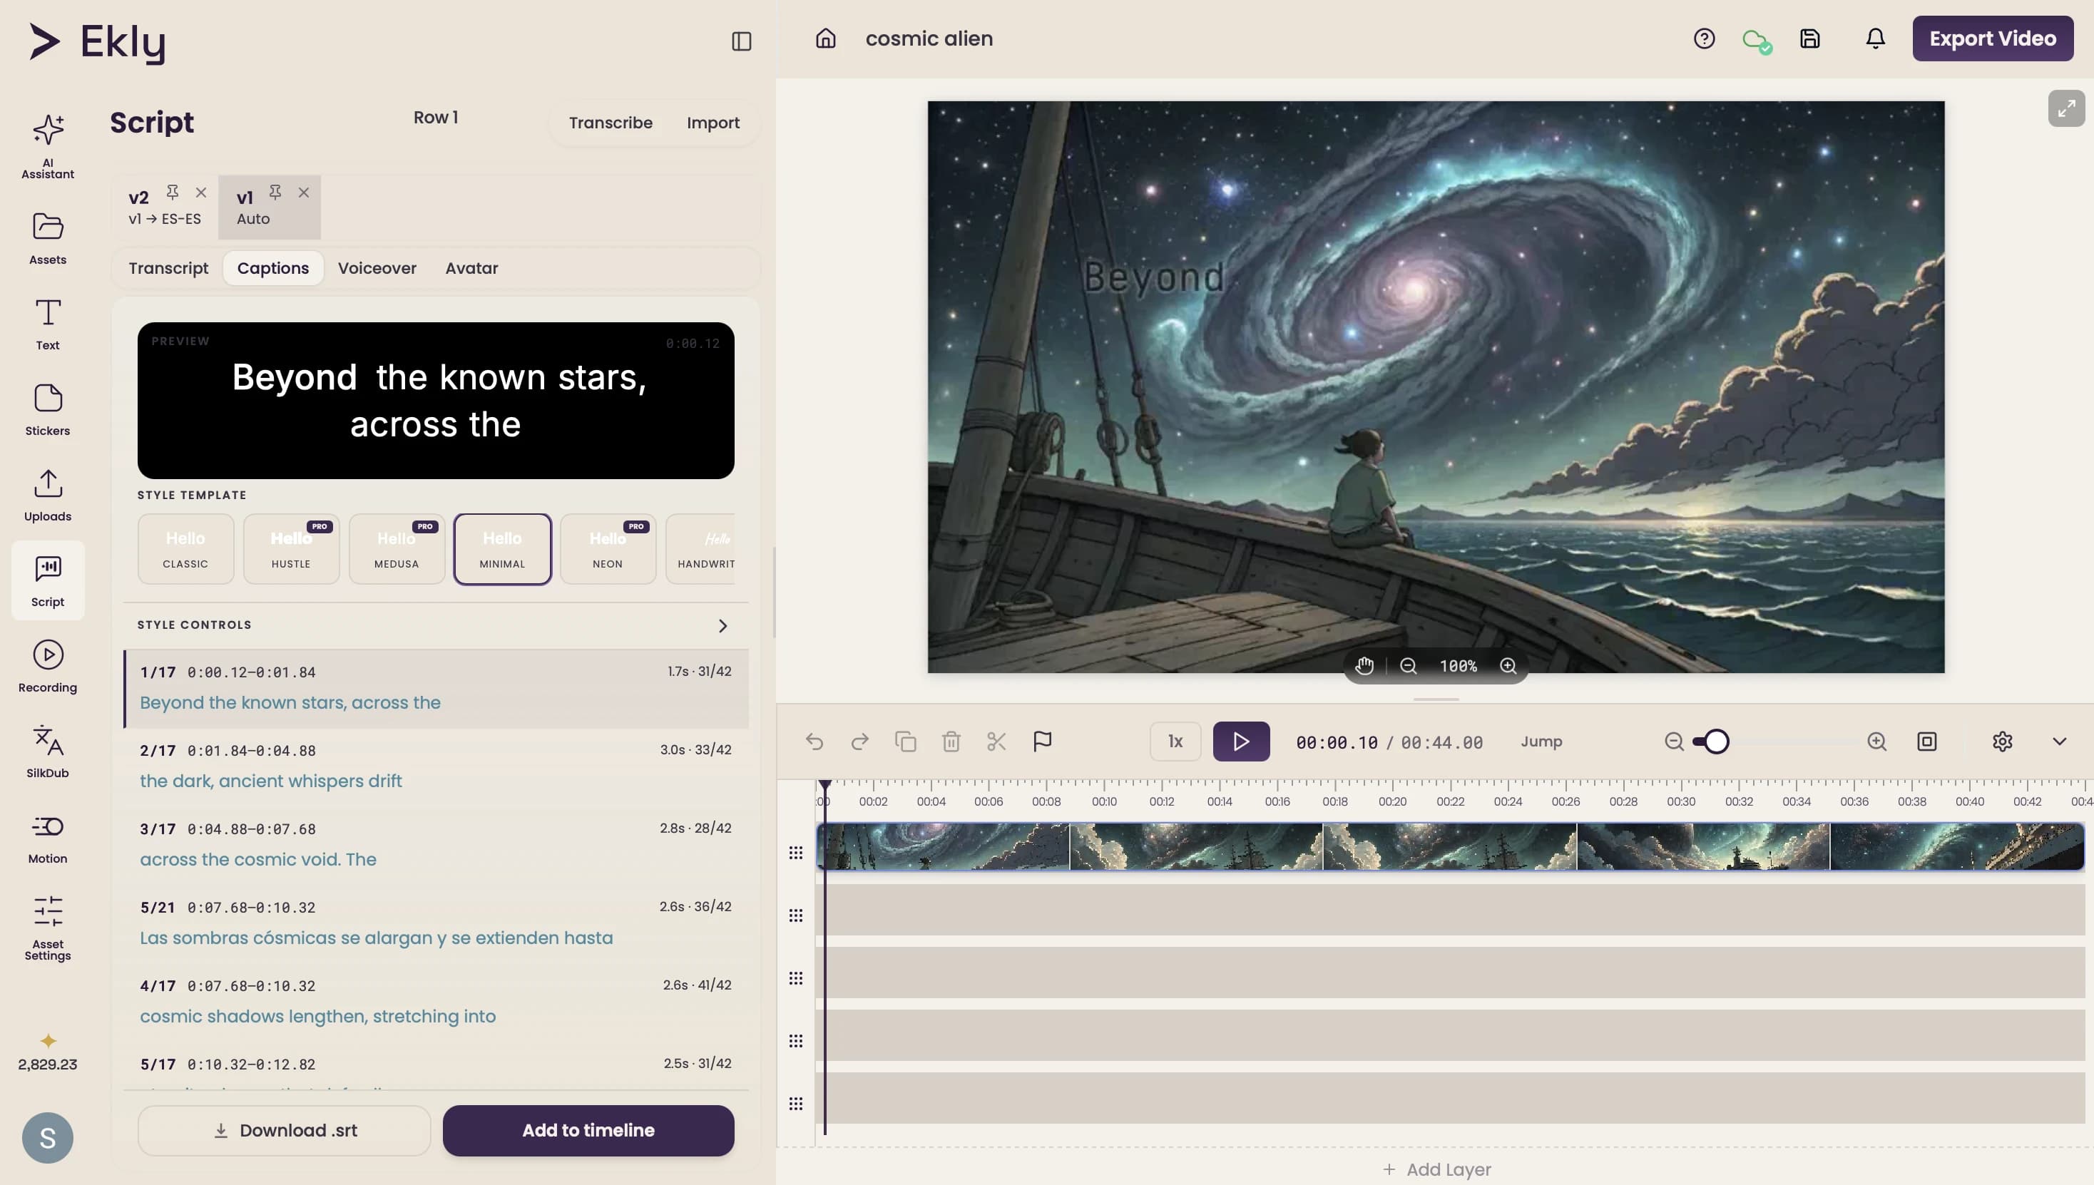
Task: Collapse the left panel with sidebar toggle icon
Action: (x=741, y=41)
